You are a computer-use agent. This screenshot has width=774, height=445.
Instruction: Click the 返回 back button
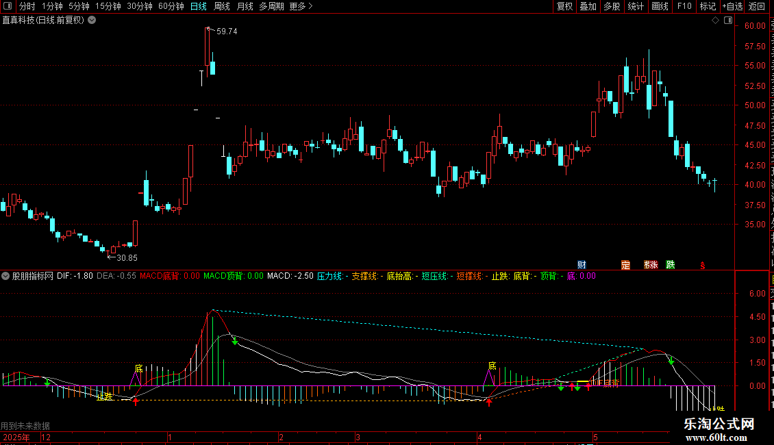click(757, 6)
